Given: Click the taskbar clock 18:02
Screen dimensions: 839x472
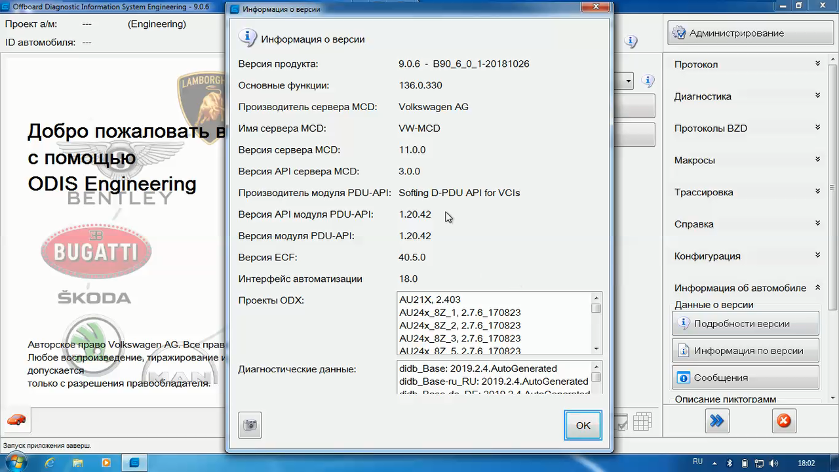Looking at the screenshot, I should pyautogui.click(x=806, y=463).
